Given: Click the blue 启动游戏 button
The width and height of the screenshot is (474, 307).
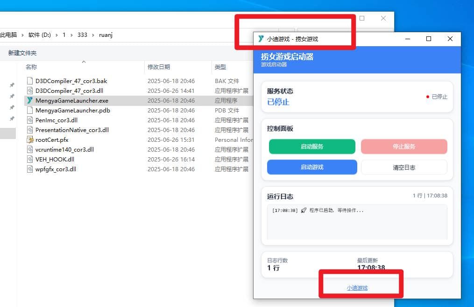Looking at the screenshot, I should coord(312,167).
